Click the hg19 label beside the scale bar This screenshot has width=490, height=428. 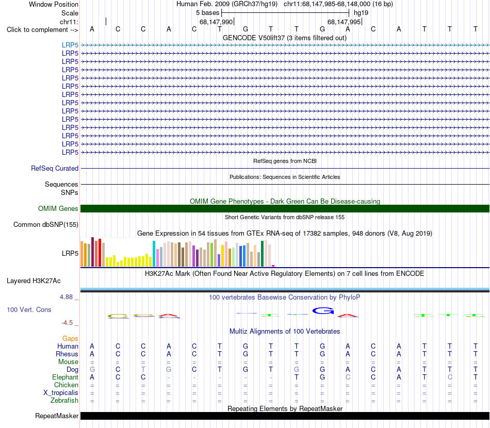[x=361, y=13]
